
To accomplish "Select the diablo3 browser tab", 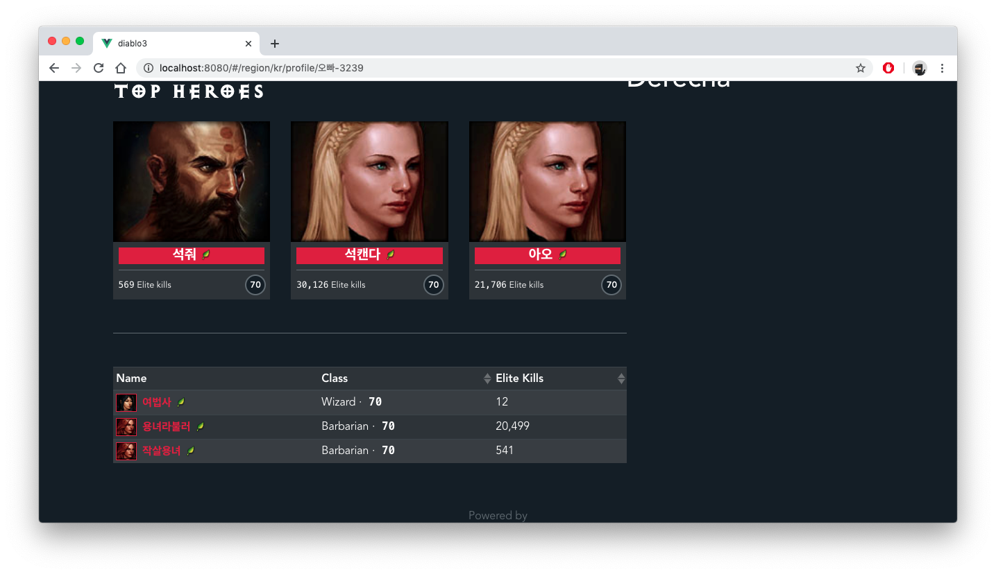I will coord(176,43).
